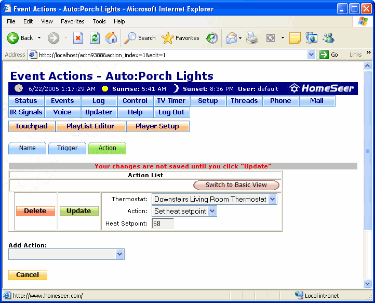Open the View menu

(x=47, y=21)
